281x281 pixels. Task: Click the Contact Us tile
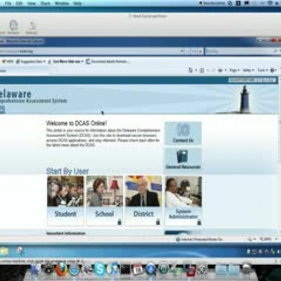pyautogui.click(x=183, y=133)
